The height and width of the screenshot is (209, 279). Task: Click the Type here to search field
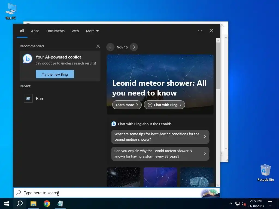[x=117, y=193]
